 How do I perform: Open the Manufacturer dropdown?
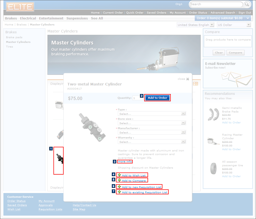[152, 132]
